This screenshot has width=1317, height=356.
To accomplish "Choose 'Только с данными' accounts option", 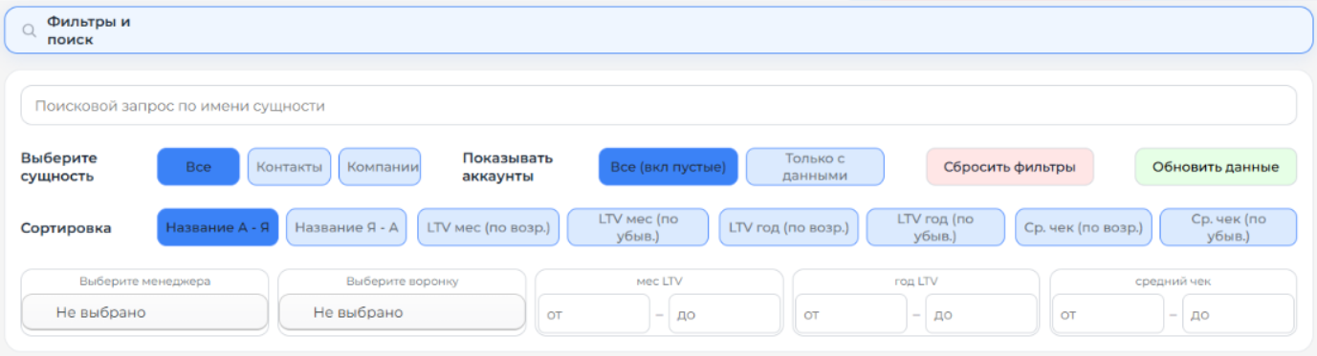I will pos(815,167).
